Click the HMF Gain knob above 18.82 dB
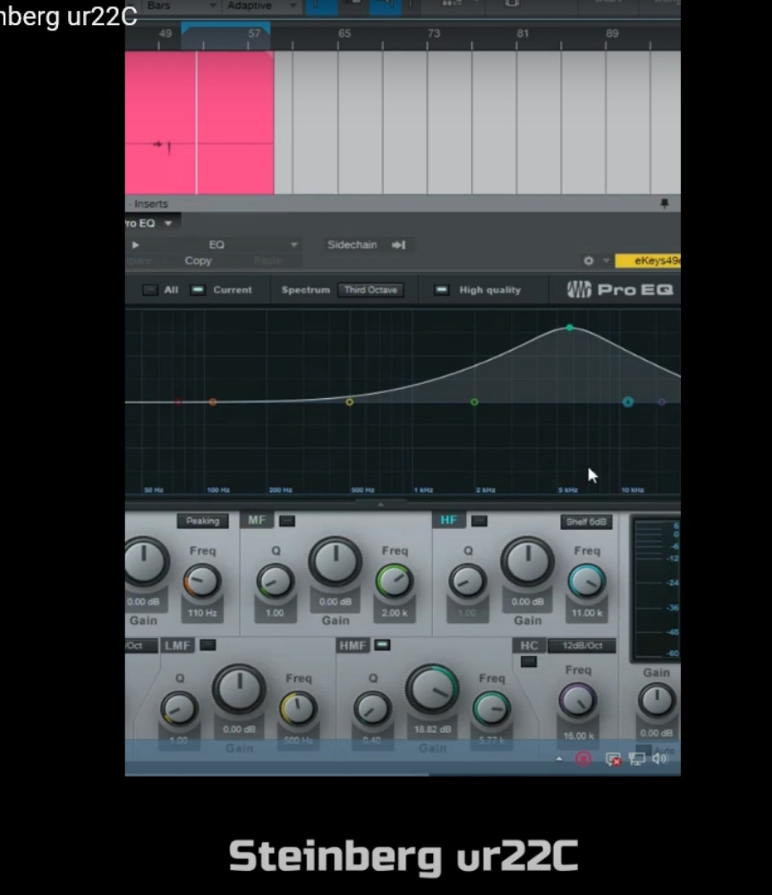Image resolution: width=772 pixels, height=895 pixels. coord(432,689)
